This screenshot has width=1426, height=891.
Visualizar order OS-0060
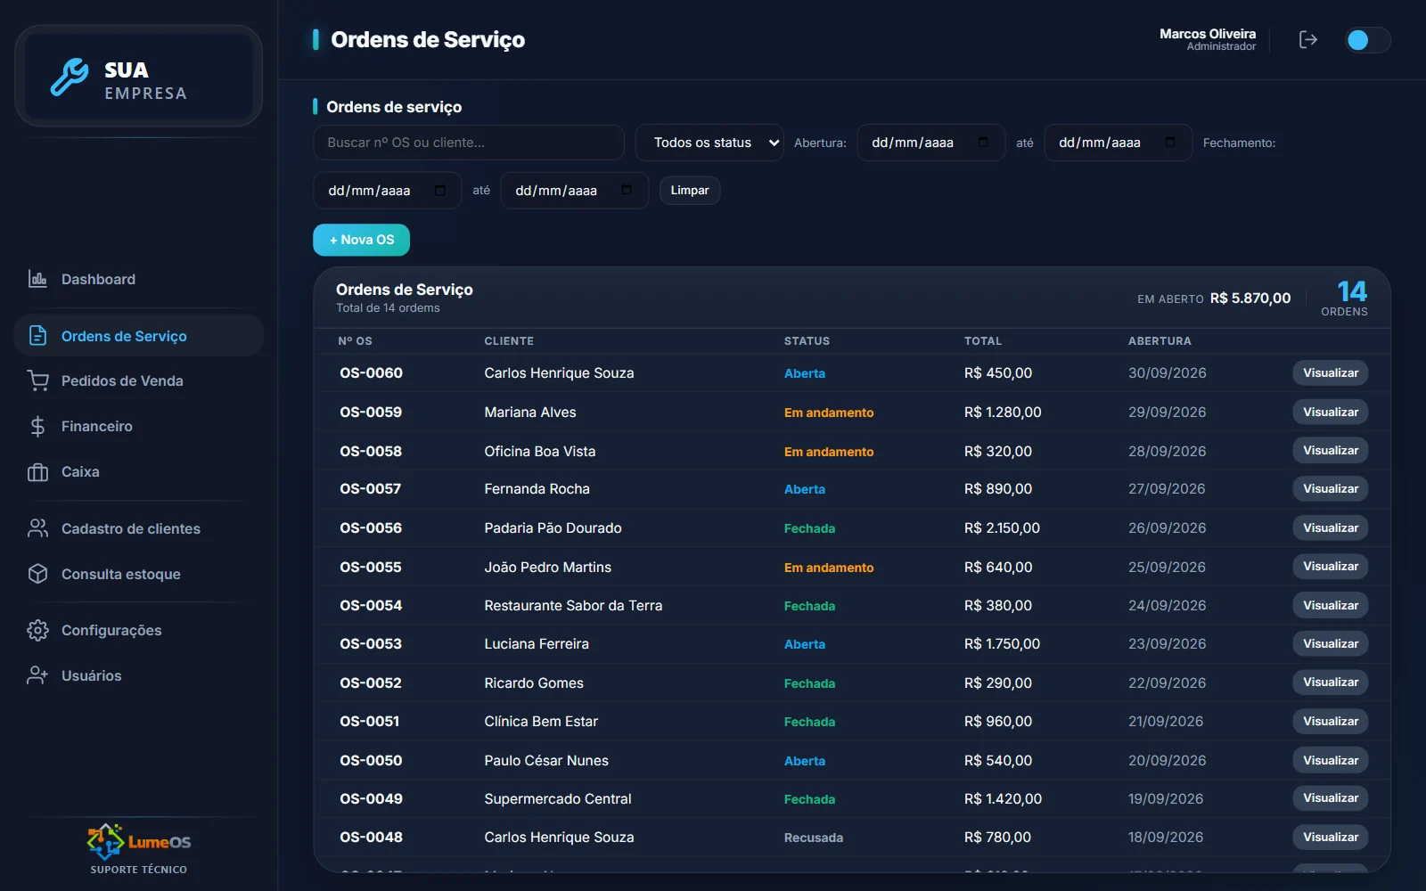1331,372
